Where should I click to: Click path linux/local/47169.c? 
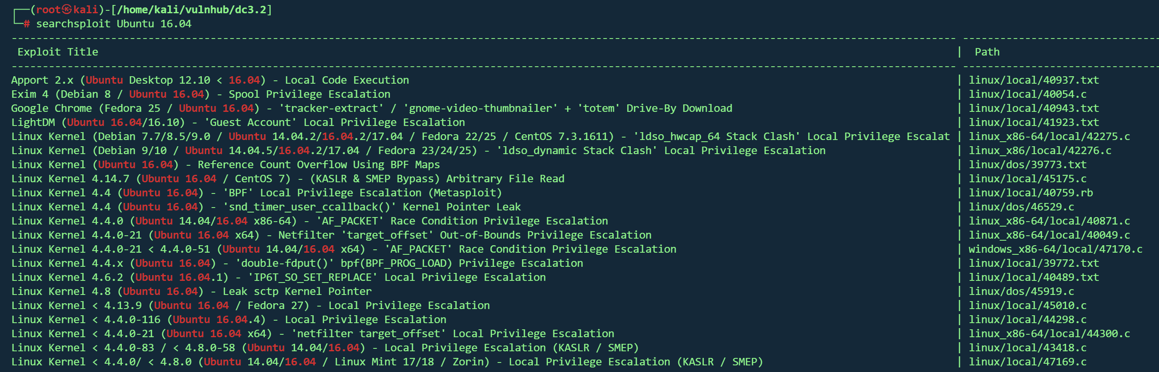coord(1027,362)
